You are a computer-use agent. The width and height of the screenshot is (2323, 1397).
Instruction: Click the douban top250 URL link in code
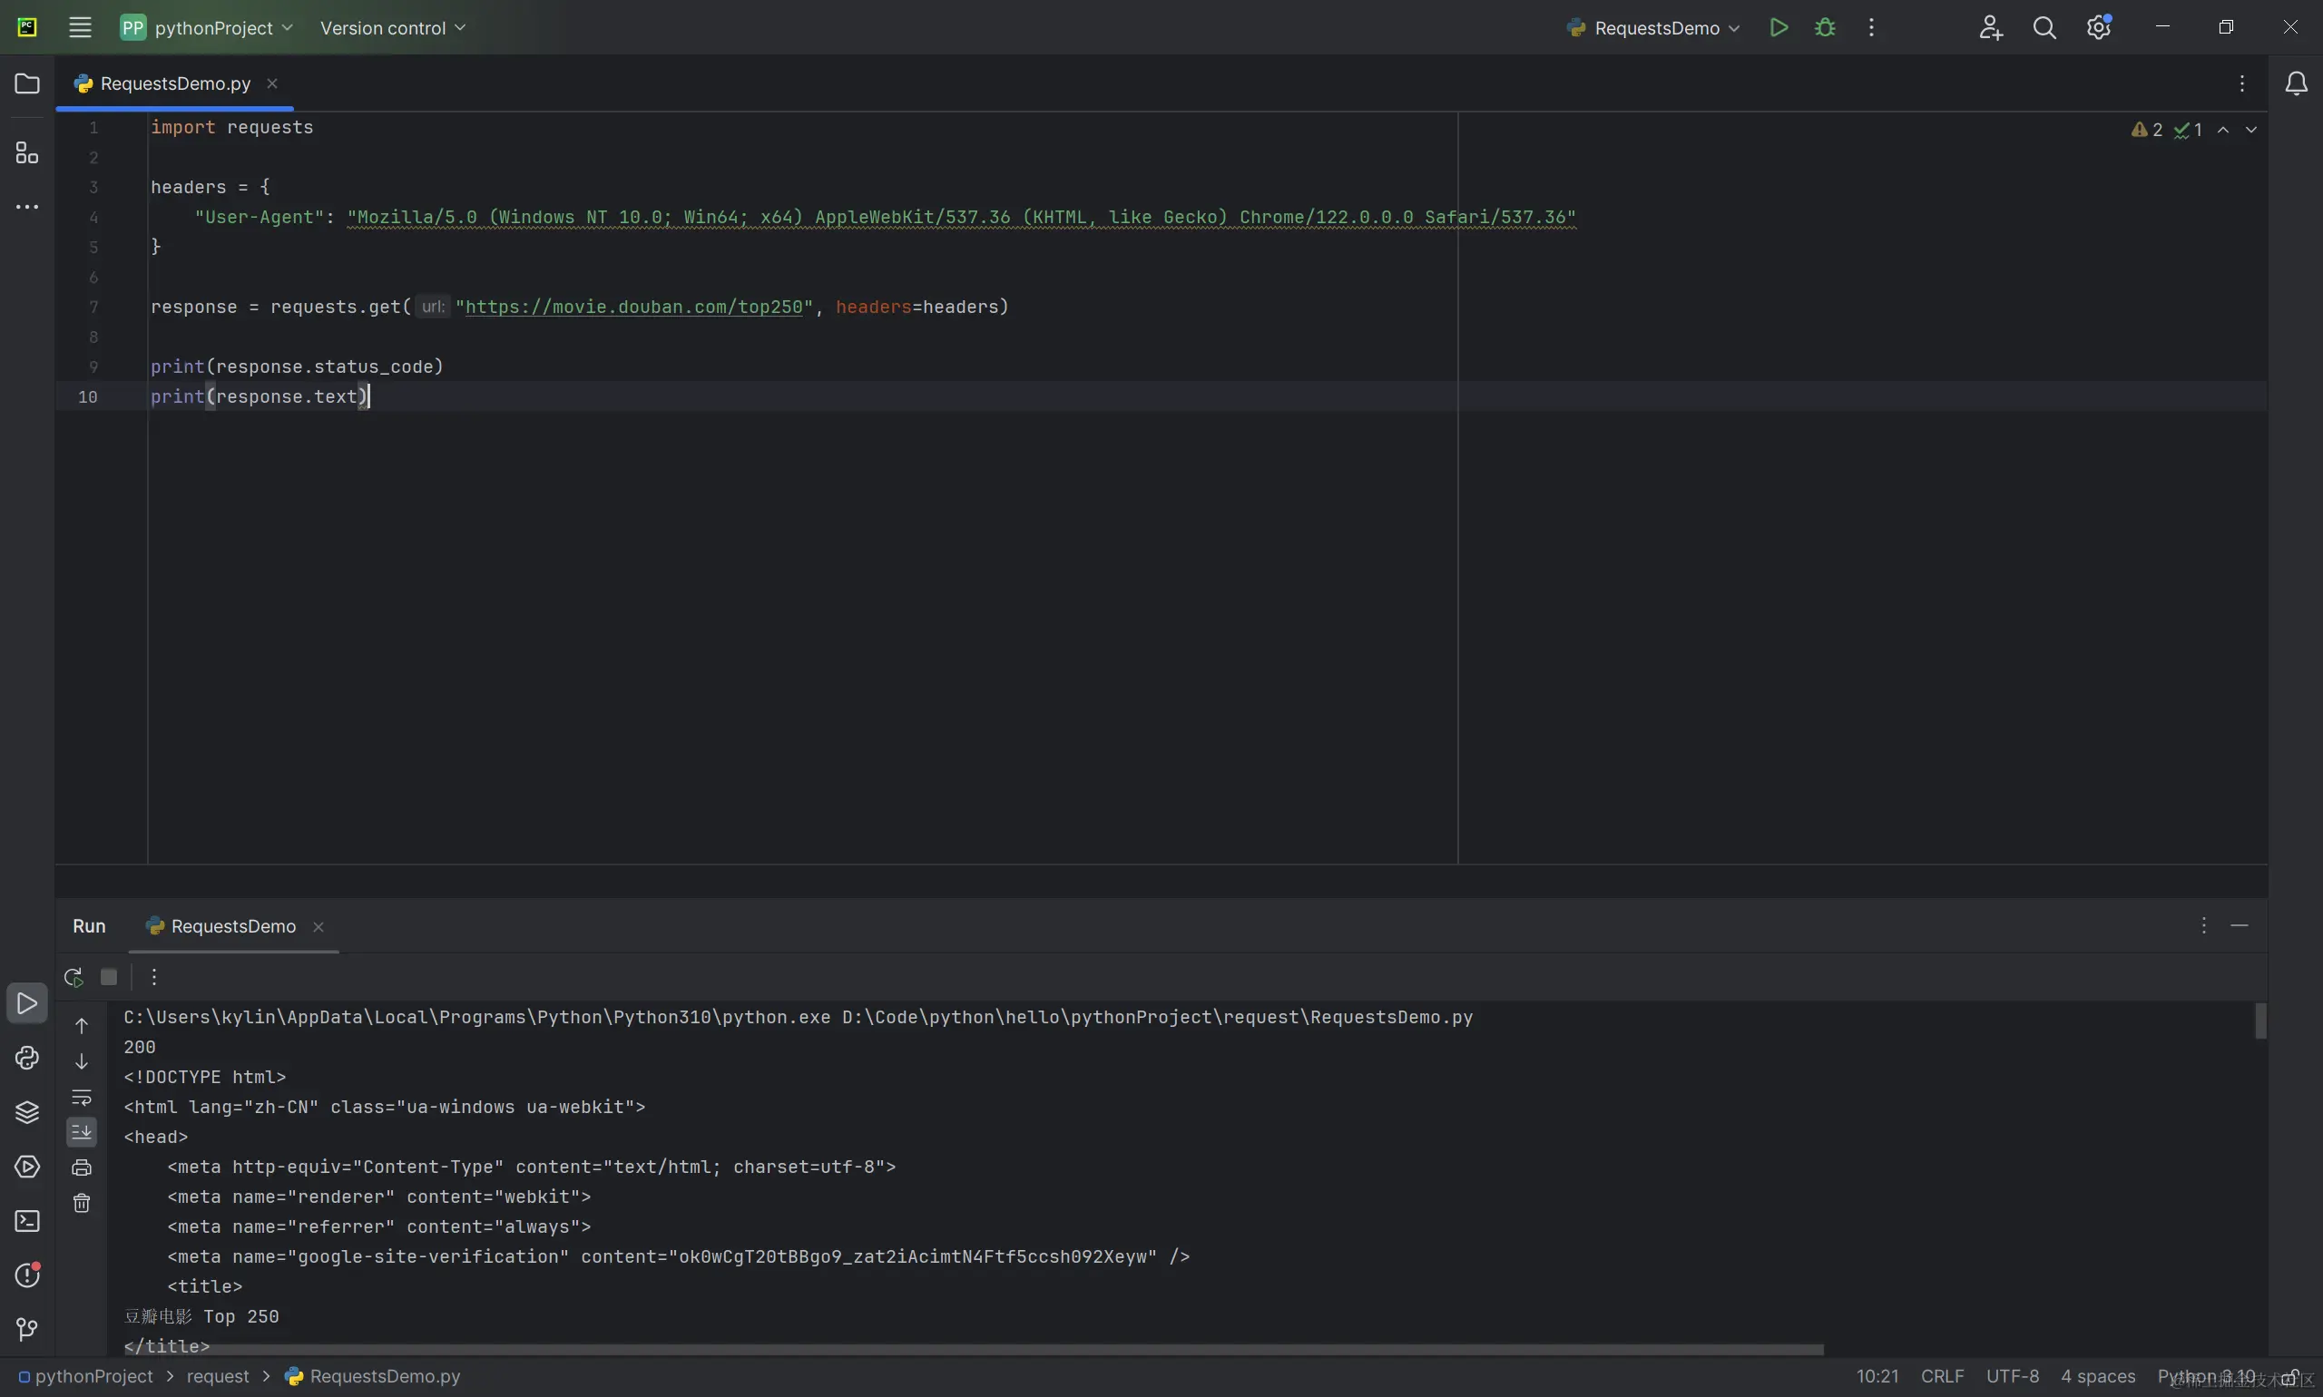pos(632,307)
